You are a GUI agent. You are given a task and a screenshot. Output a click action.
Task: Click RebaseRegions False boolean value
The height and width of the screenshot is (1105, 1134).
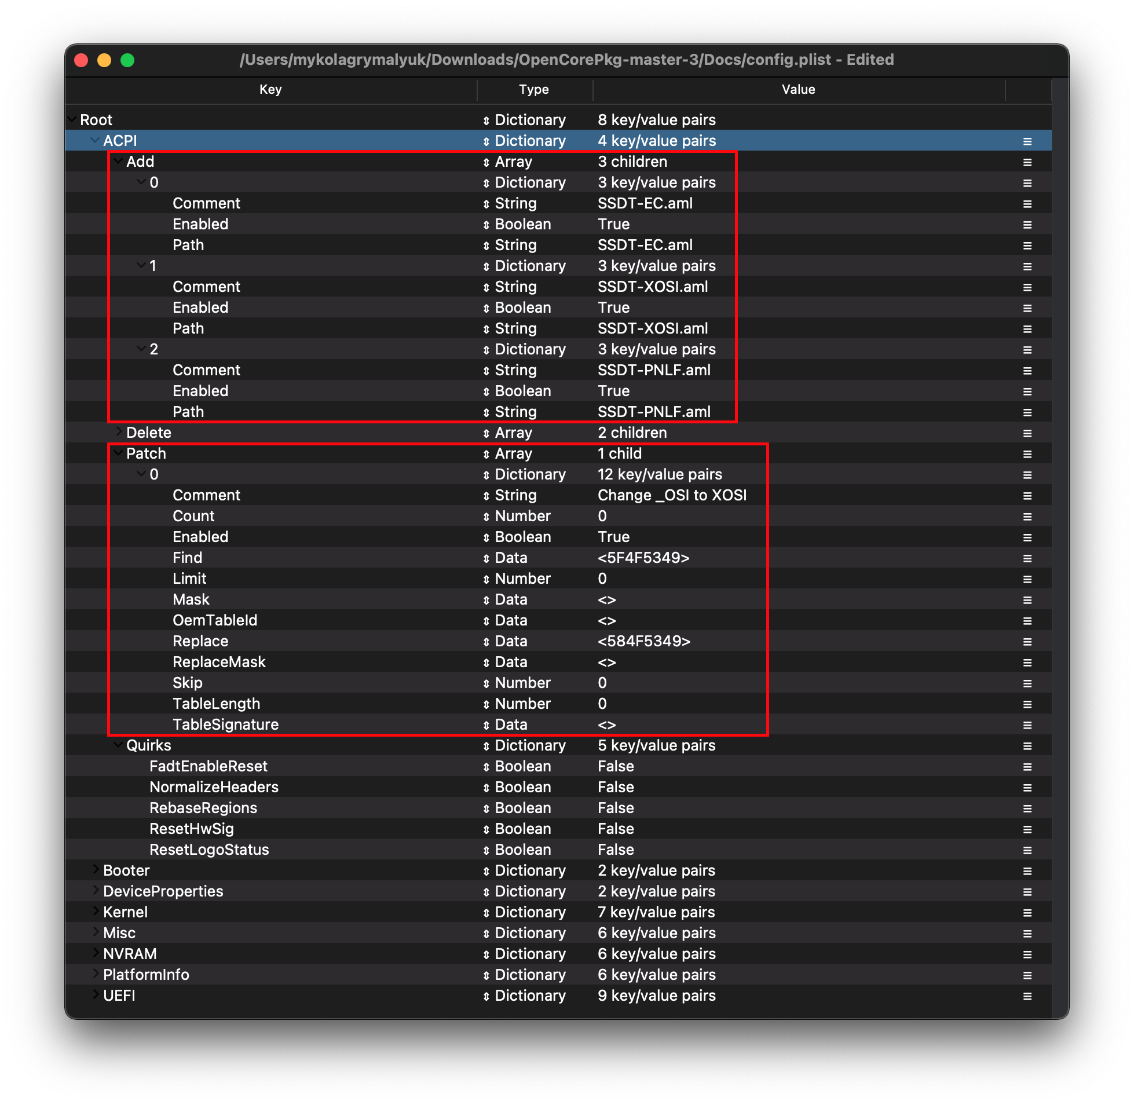tap(615, 808)
